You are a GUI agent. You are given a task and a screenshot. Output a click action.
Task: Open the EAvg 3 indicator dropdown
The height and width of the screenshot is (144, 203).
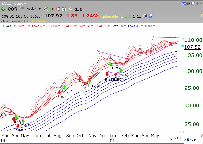click(23, 26)
